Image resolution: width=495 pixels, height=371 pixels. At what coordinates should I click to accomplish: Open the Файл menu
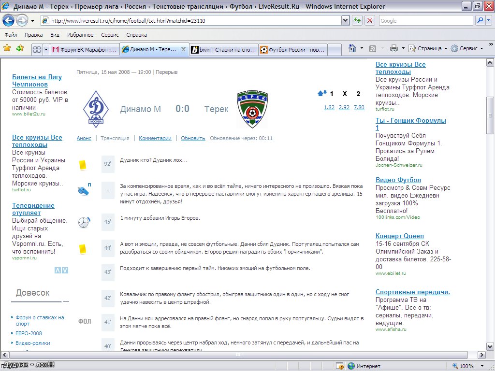tap(11, 35)
